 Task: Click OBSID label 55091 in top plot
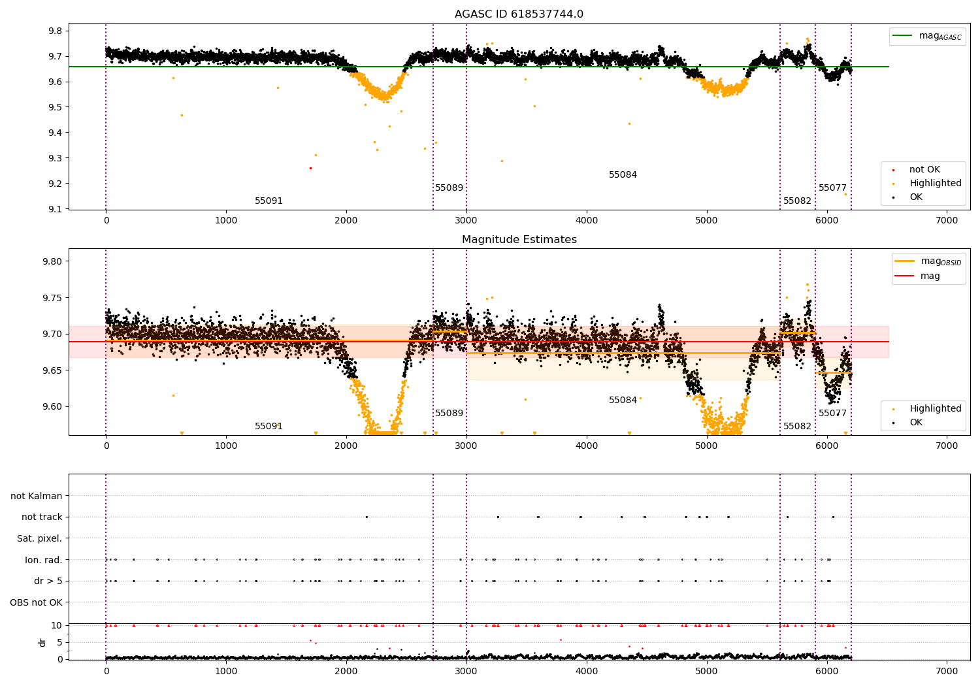269,201
